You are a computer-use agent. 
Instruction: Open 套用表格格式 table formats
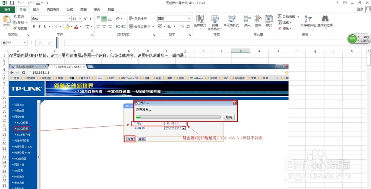pos(215,23)
